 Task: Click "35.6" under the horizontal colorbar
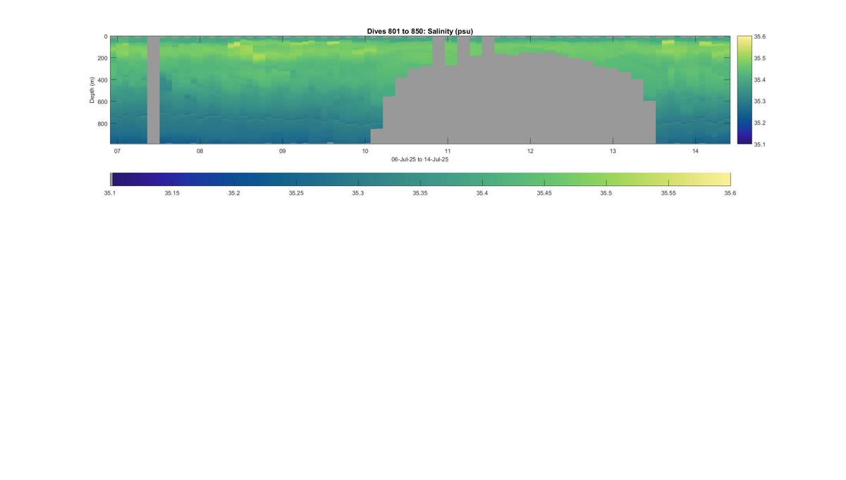(730, 192)
